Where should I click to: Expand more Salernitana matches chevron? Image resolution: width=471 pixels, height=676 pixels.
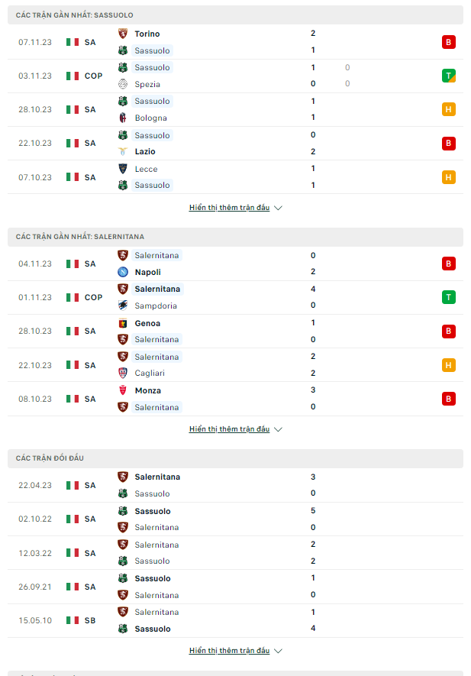click(x=279, y=429)
